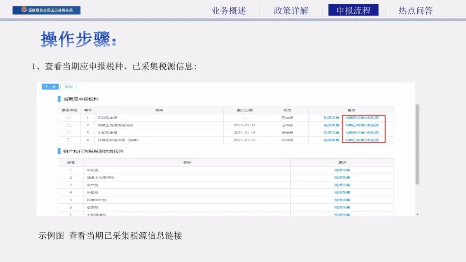Screen dimensions: 466x262
Task: Tick the checkbox for 印花税申报 row
Action: click(x=69, y=118)
